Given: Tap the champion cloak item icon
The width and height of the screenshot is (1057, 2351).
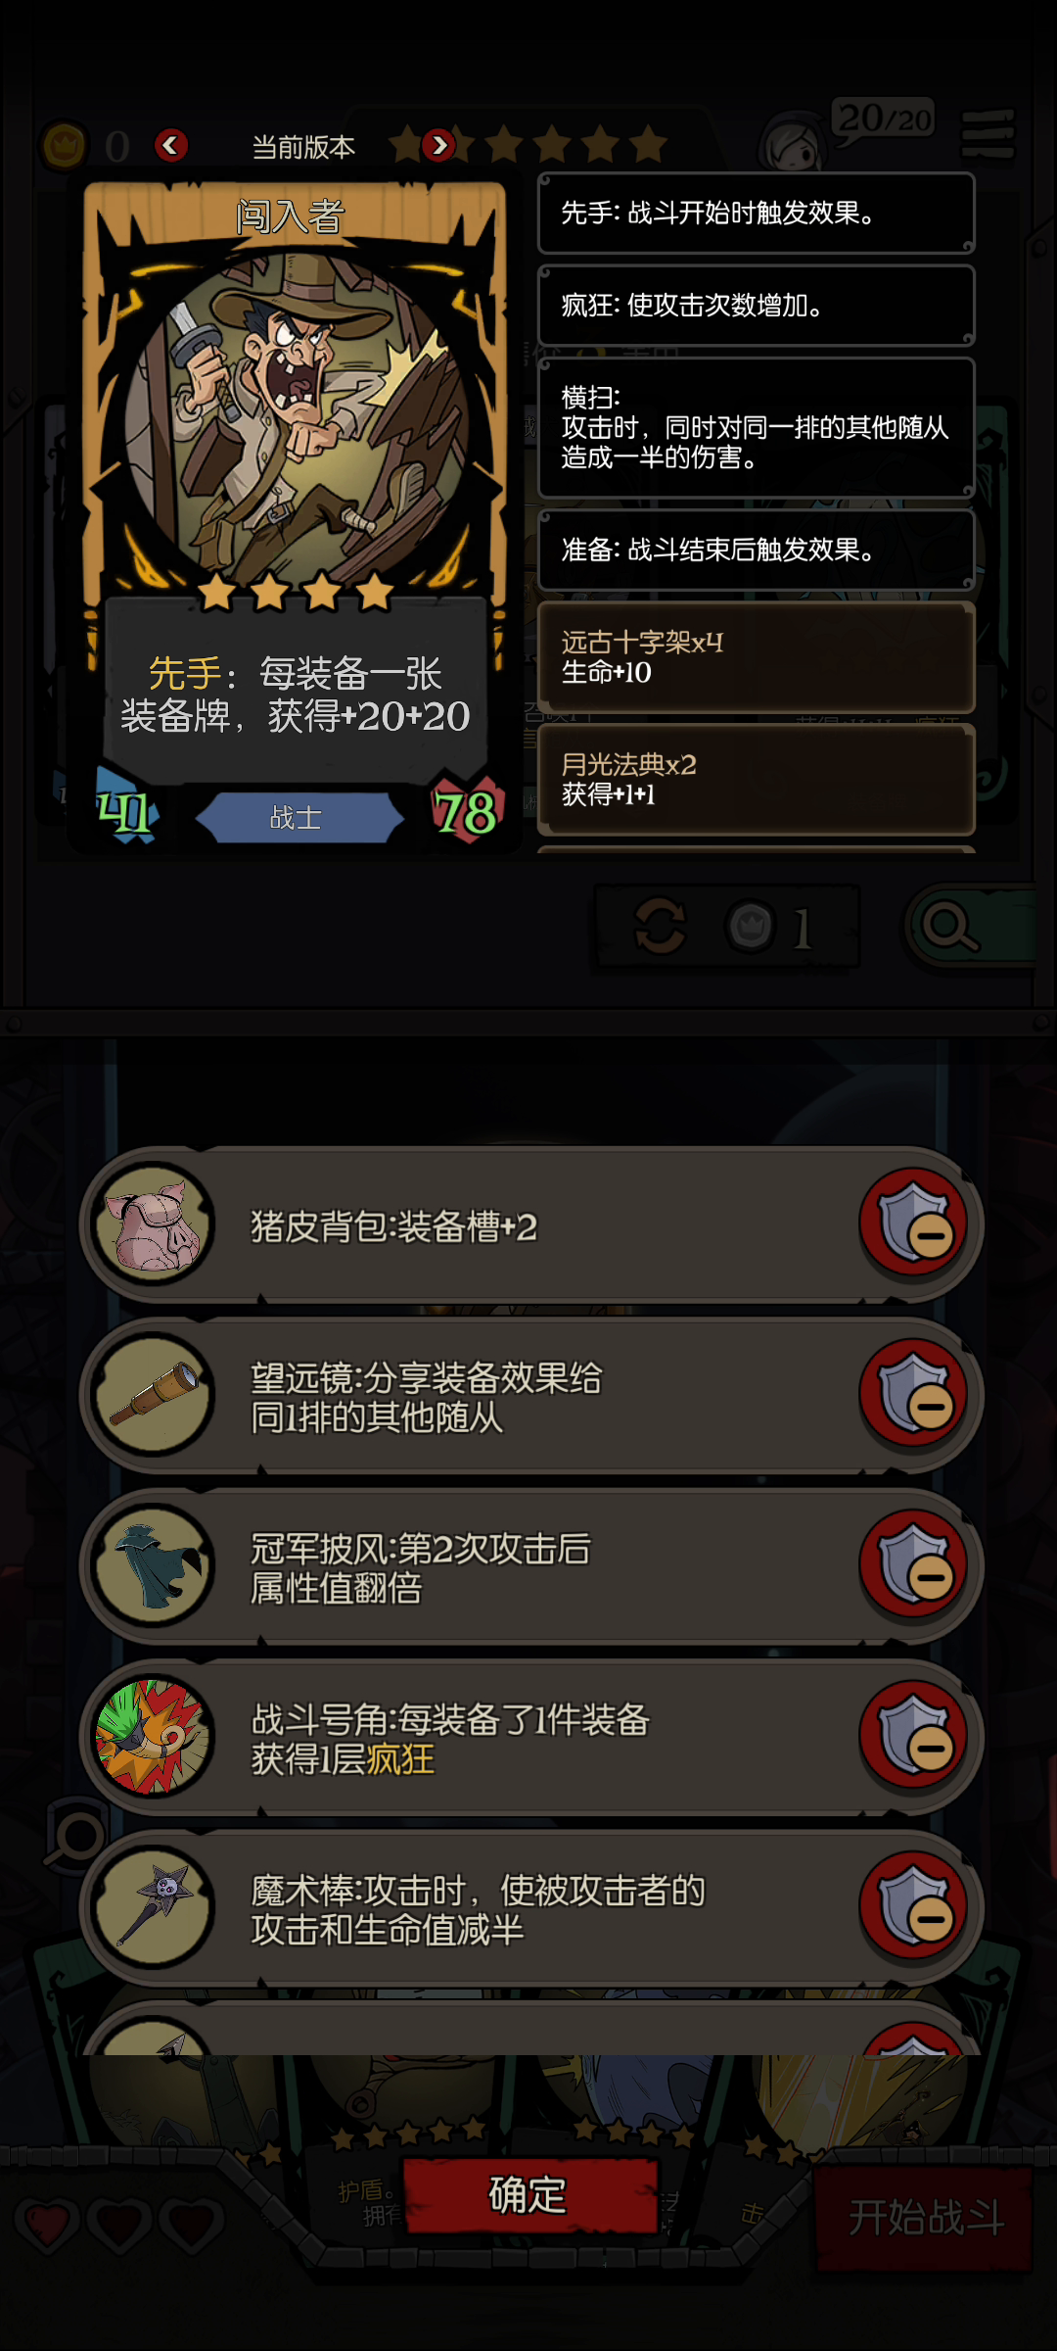Looking at the screenshot, I should point(154,1566).
